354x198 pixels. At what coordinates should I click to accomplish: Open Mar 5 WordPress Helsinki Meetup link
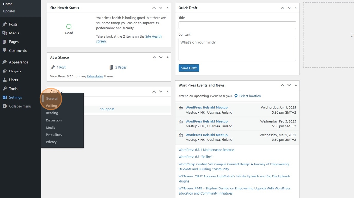(x=207, y=135)
